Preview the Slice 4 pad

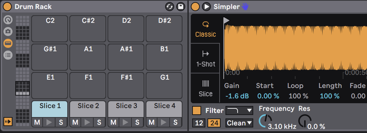[164, 122]
